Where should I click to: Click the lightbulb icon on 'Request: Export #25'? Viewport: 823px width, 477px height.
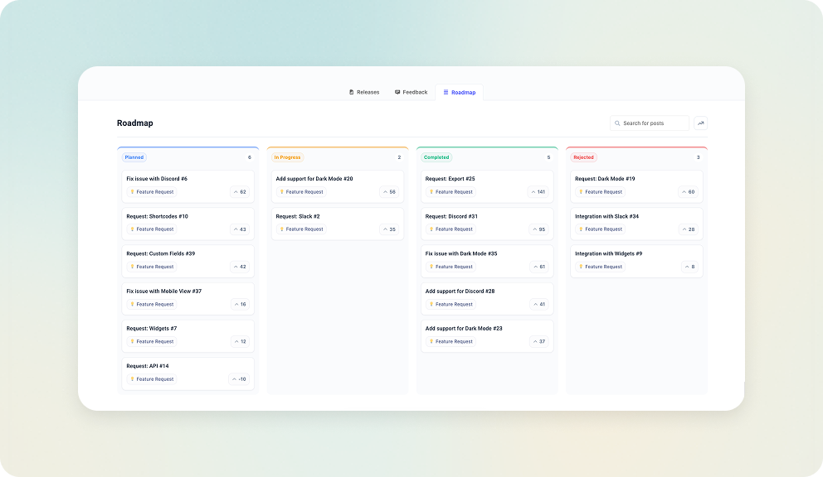tap(431, 191)
